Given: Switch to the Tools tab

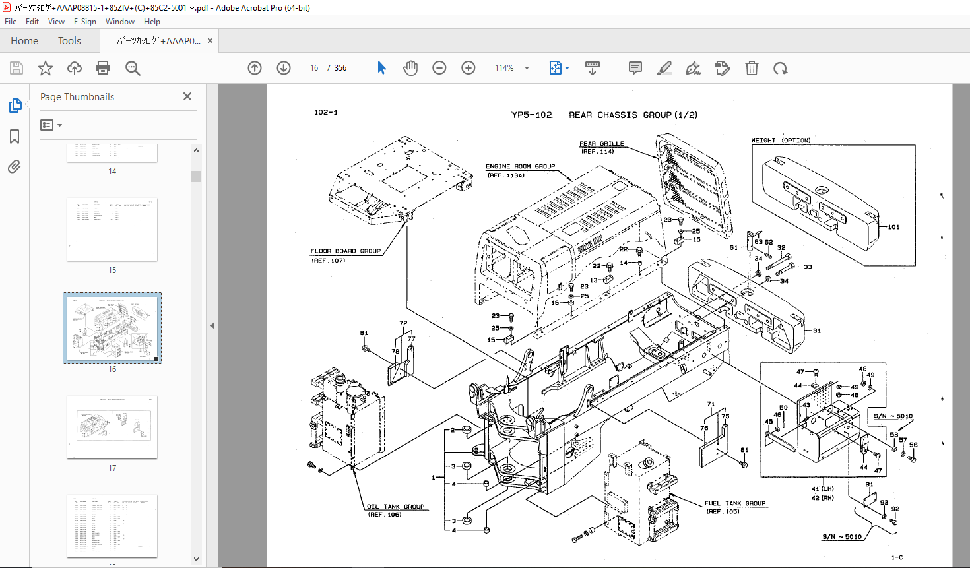Looking at the screenshot, I should (x=69, y=41).
